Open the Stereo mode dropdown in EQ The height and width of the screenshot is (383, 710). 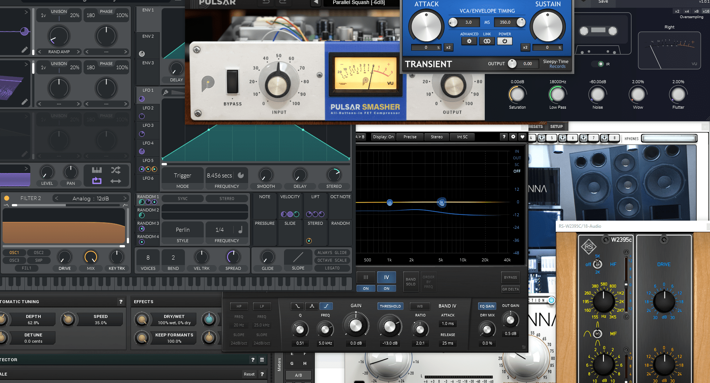tap(437, 137)
